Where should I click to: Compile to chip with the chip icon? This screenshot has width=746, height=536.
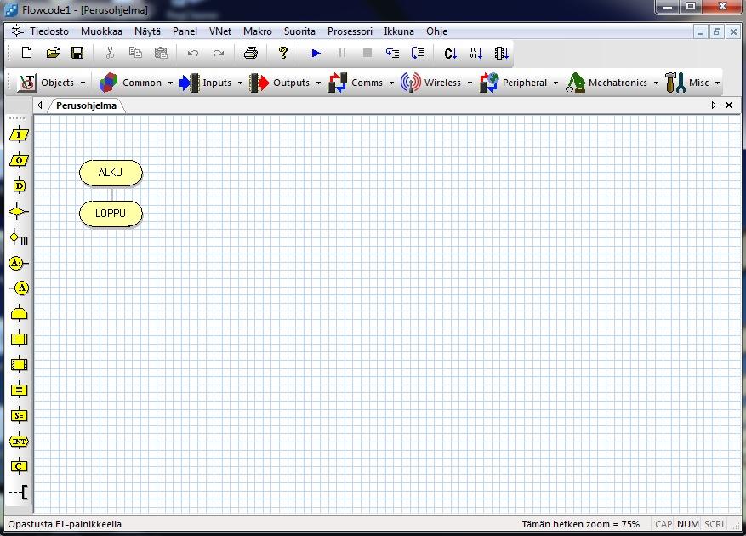point(502,54)
